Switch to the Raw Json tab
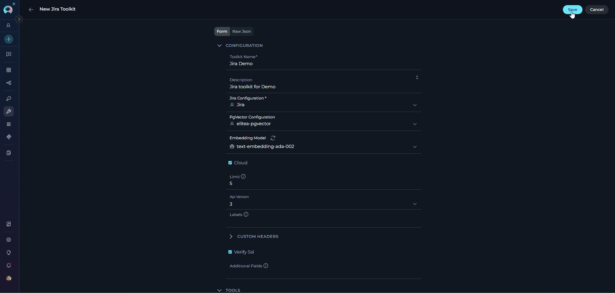 (x=241, y=31)
